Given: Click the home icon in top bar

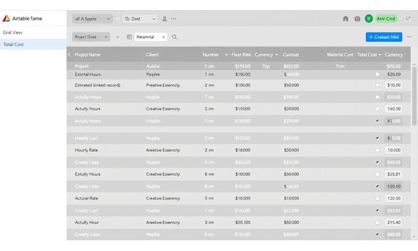Looking at the screenshot, I should (x=345, y=19).
